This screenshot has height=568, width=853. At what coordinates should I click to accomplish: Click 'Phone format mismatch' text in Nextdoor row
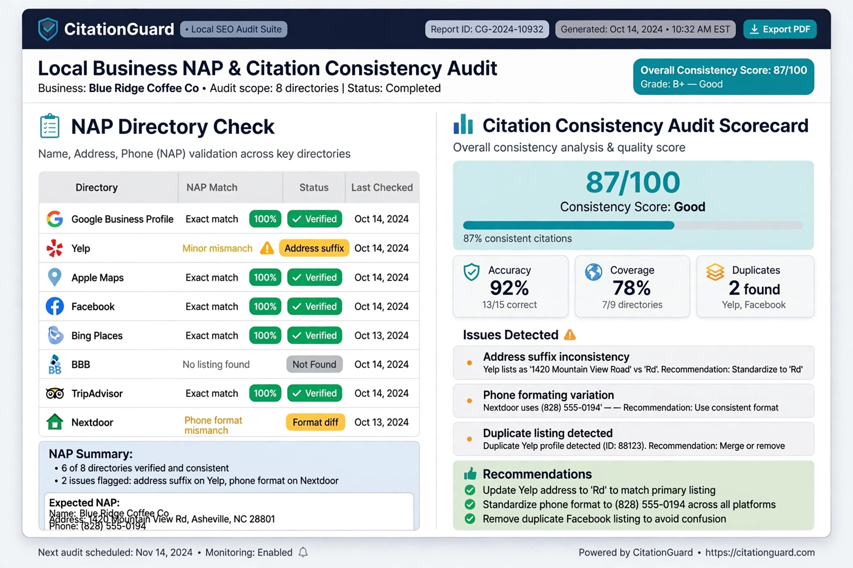tap(213, 425)
